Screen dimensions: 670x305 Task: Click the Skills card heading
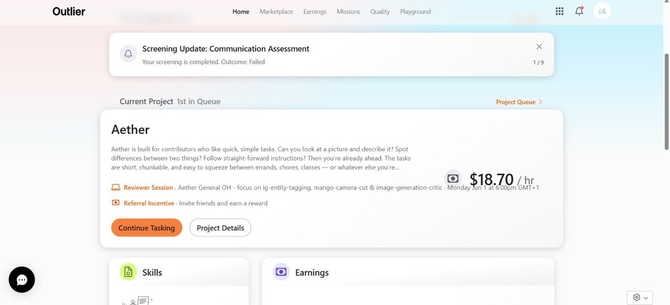pos(152,273)
